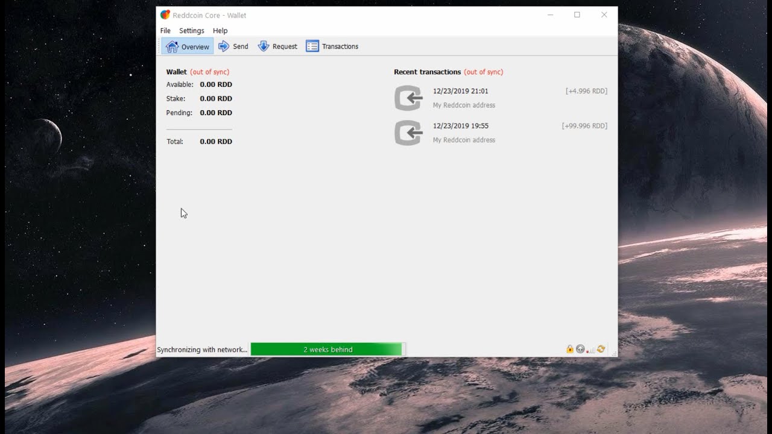This screenshot has width=772, height=434.
Task: Click the Stake balance value
Action: pos(216,99)
